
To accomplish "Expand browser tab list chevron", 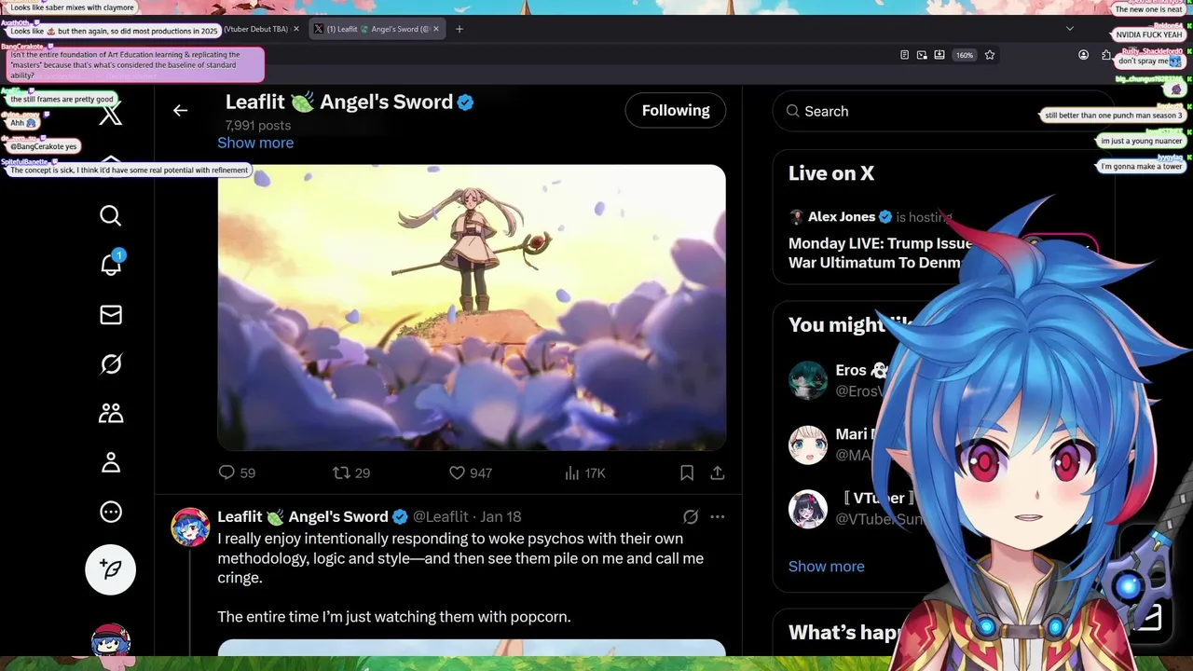I will pyautogui.click(x=1070, y=29).
